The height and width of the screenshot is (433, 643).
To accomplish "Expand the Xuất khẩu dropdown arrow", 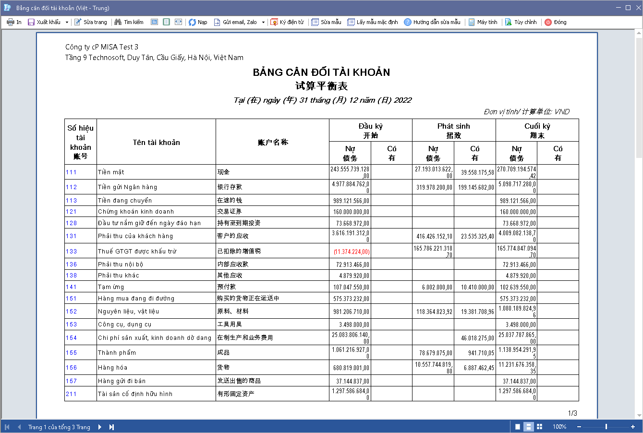I will pos(67,22).
